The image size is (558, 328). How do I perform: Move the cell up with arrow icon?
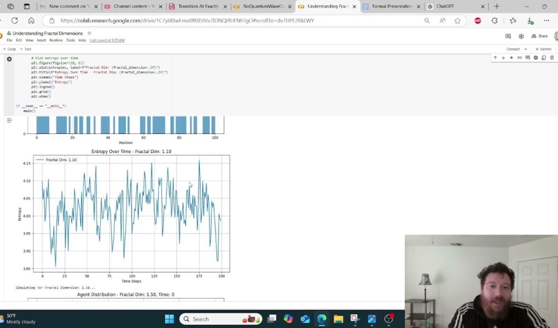495,57
